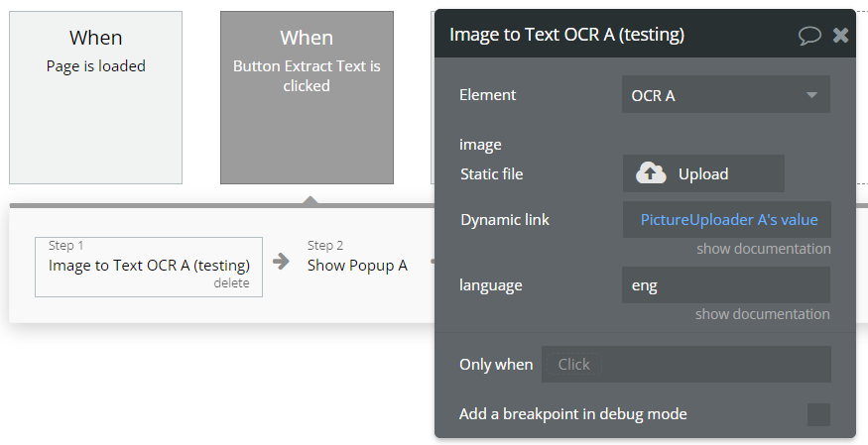Select the Button Extract Text is clicked event
This screenshot has height=445, width=868.
click(307, 97)
